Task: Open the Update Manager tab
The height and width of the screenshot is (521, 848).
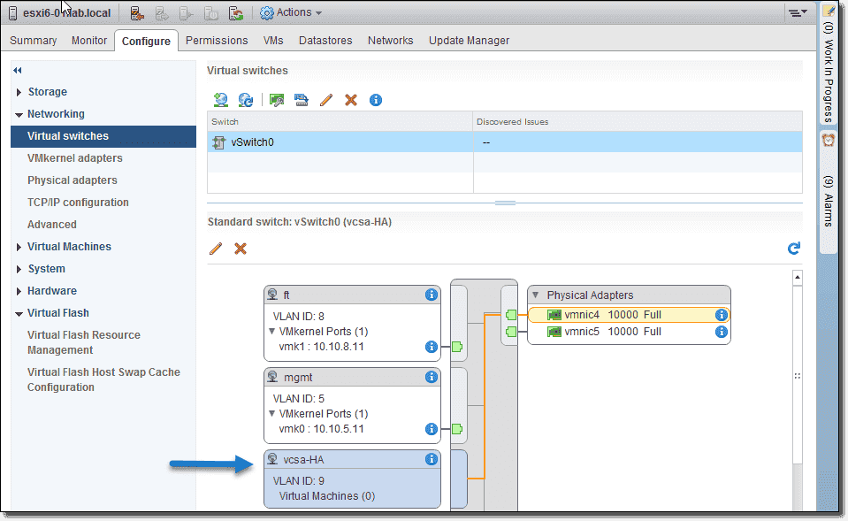Action: 469,41
